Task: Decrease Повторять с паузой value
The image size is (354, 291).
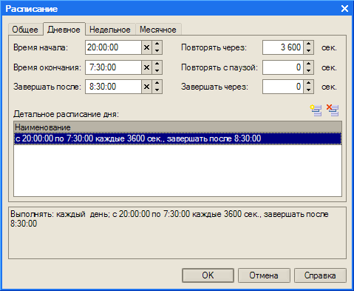Action: 308,70
